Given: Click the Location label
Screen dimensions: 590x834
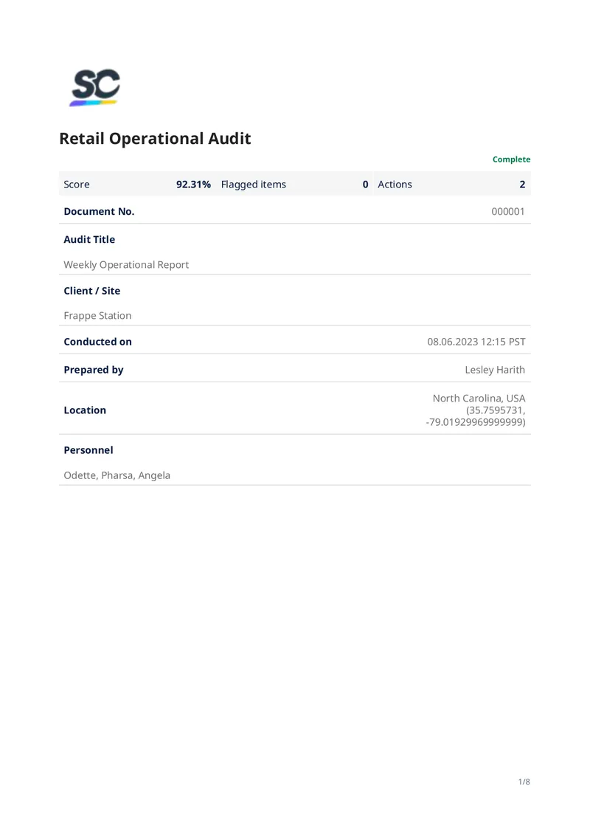Looking at the screenshot, I should 85,410.
